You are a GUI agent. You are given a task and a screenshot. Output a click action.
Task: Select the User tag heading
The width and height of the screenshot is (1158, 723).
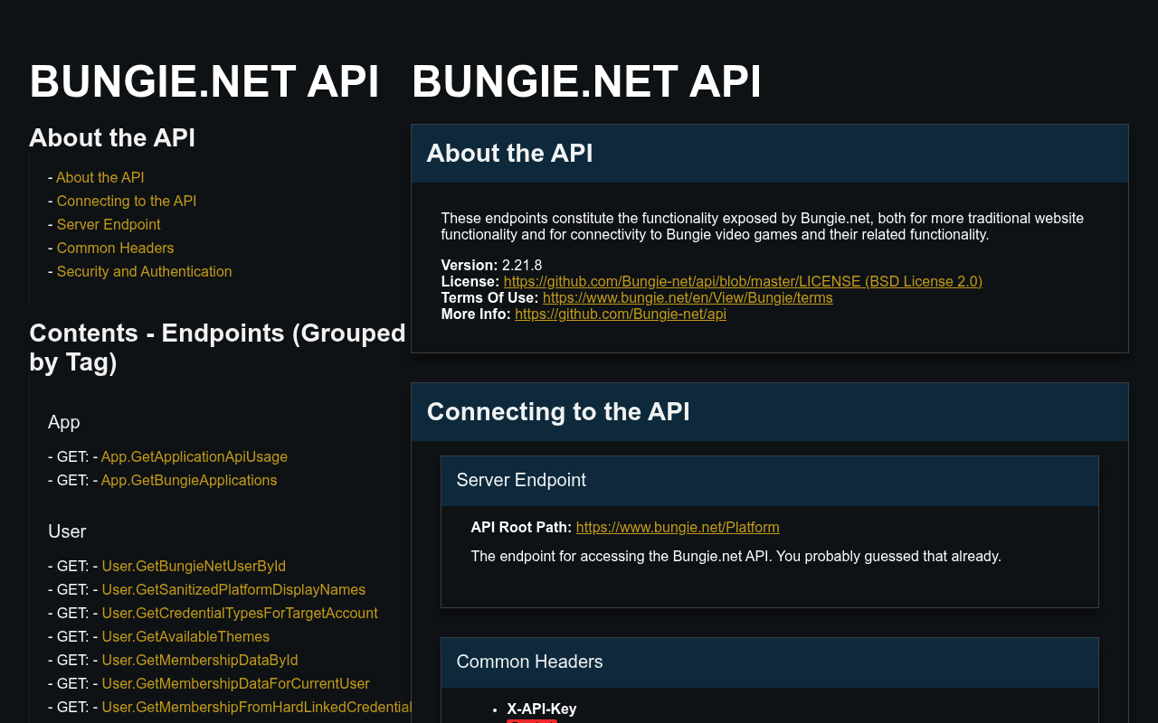[67, 531]
